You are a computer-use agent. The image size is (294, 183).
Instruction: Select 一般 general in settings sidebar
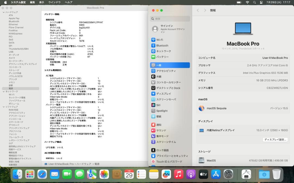(170, 65)
